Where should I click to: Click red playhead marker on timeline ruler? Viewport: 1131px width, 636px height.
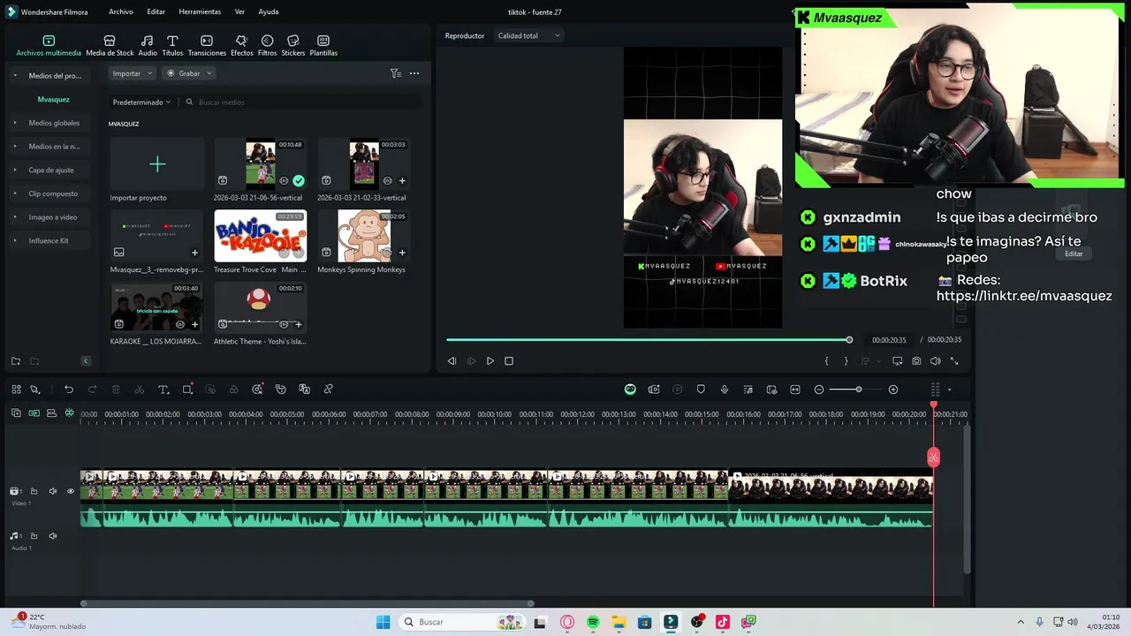(933, 405)
